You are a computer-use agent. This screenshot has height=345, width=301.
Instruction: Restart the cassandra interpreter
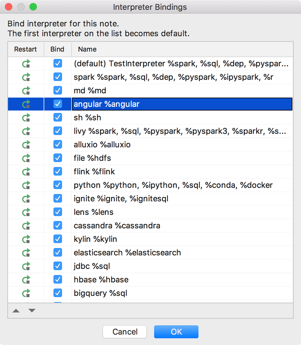[x=25, y=225]
